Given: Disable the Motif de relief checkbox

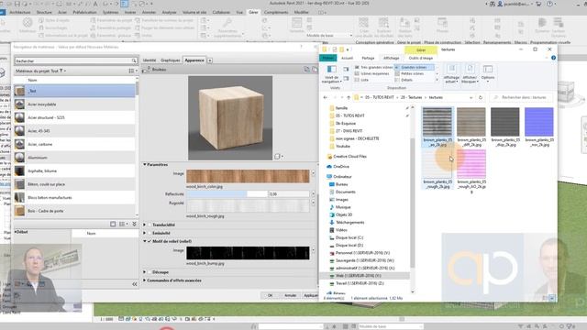Looking at the screenshot, I should point(150,241).
